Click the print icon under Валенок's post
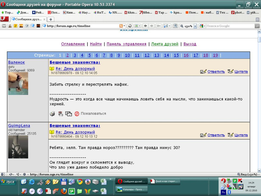Image resolution: width=261 pixels, height=196 pixels. pos(52,114)
